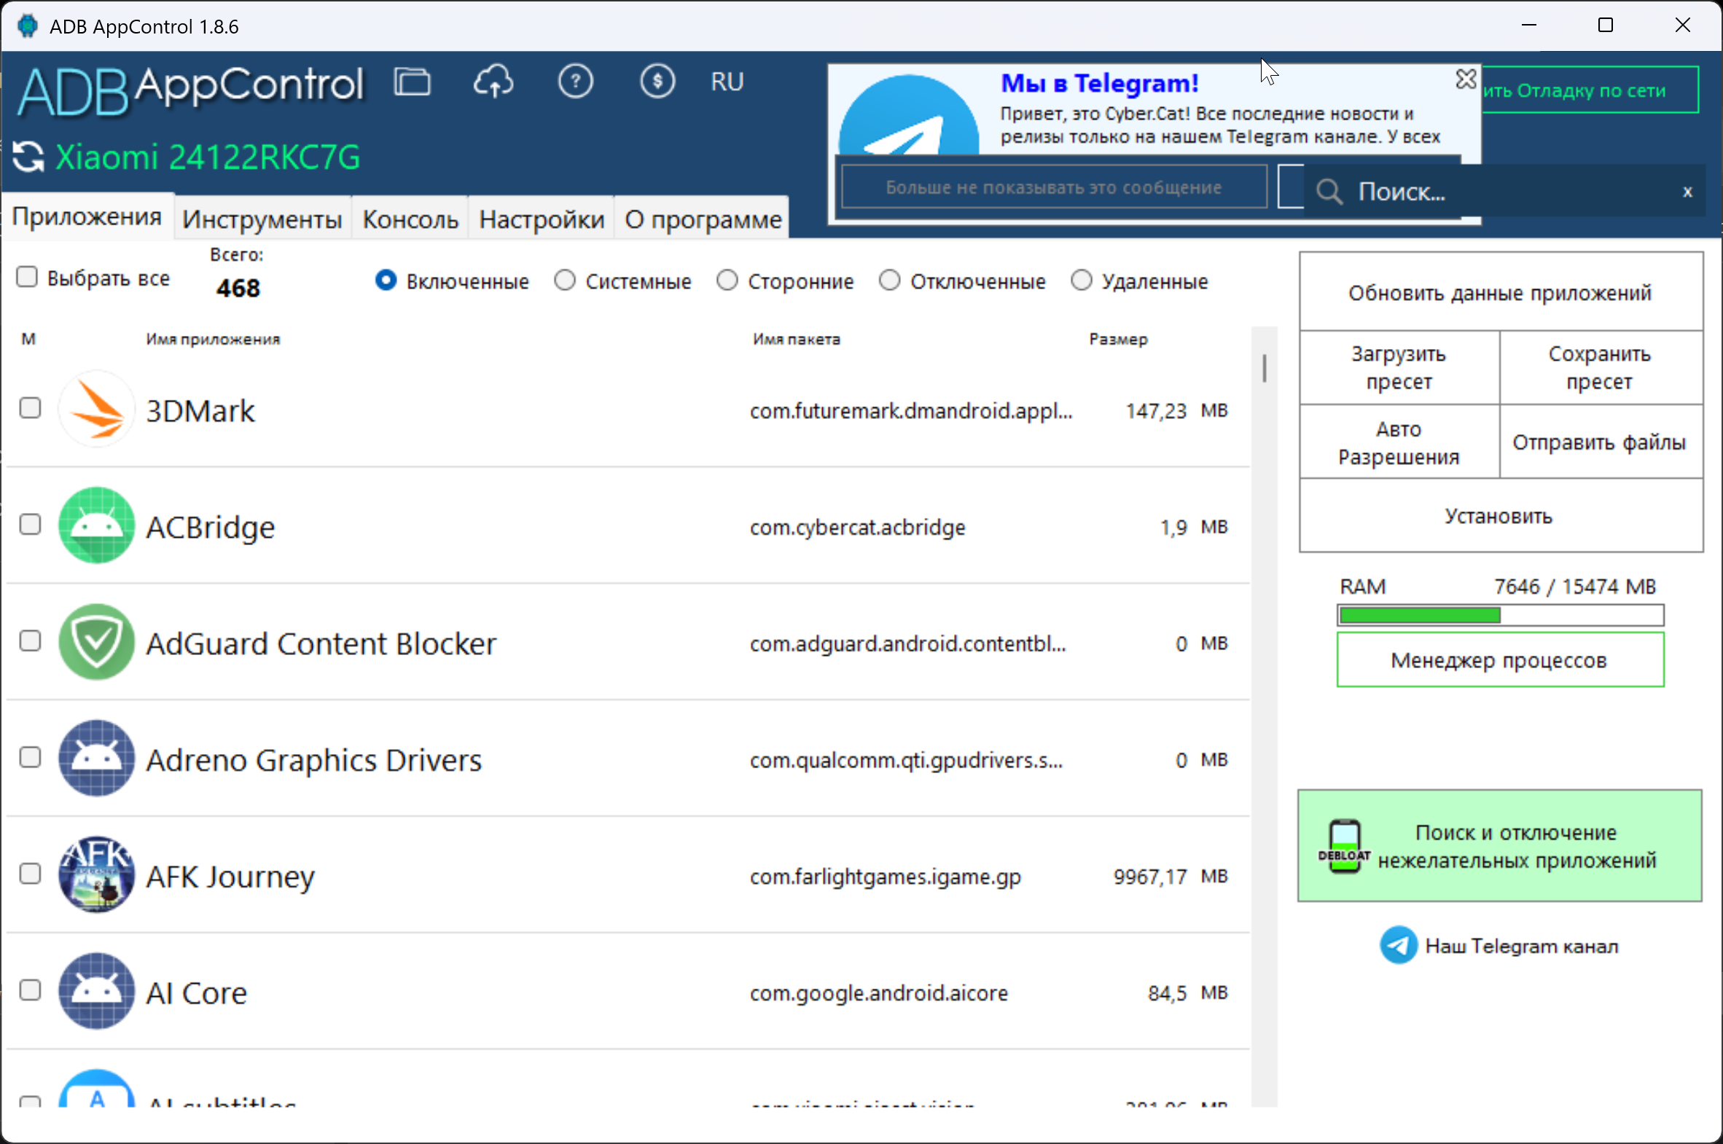1723x1144 pixels.
Task: Click the AFK Journey app icon
Action: (x=96, y=875)
